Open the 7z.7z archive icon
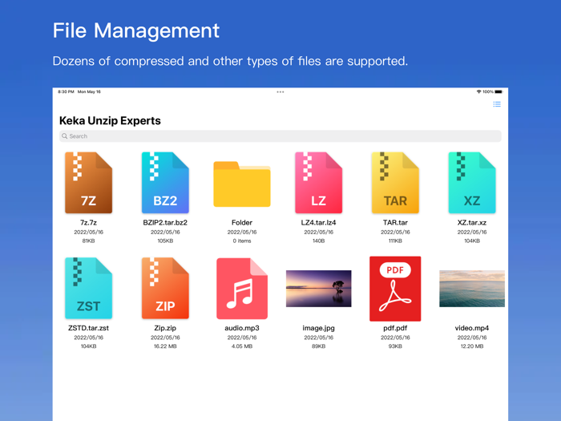The width and height of the screenshot is (561, 421). [88, 183]
